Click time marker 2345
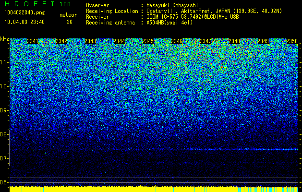 (148, 41)
